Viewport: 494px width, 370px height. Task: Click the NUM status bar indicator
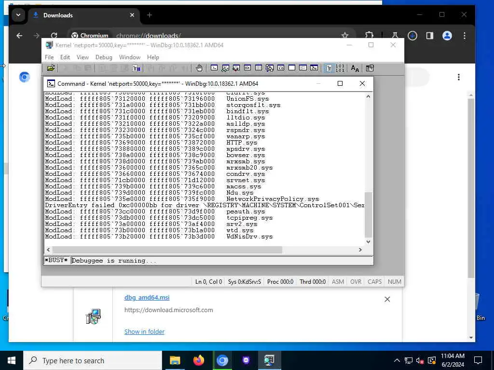pyautogui.click(x=395, y=281)
